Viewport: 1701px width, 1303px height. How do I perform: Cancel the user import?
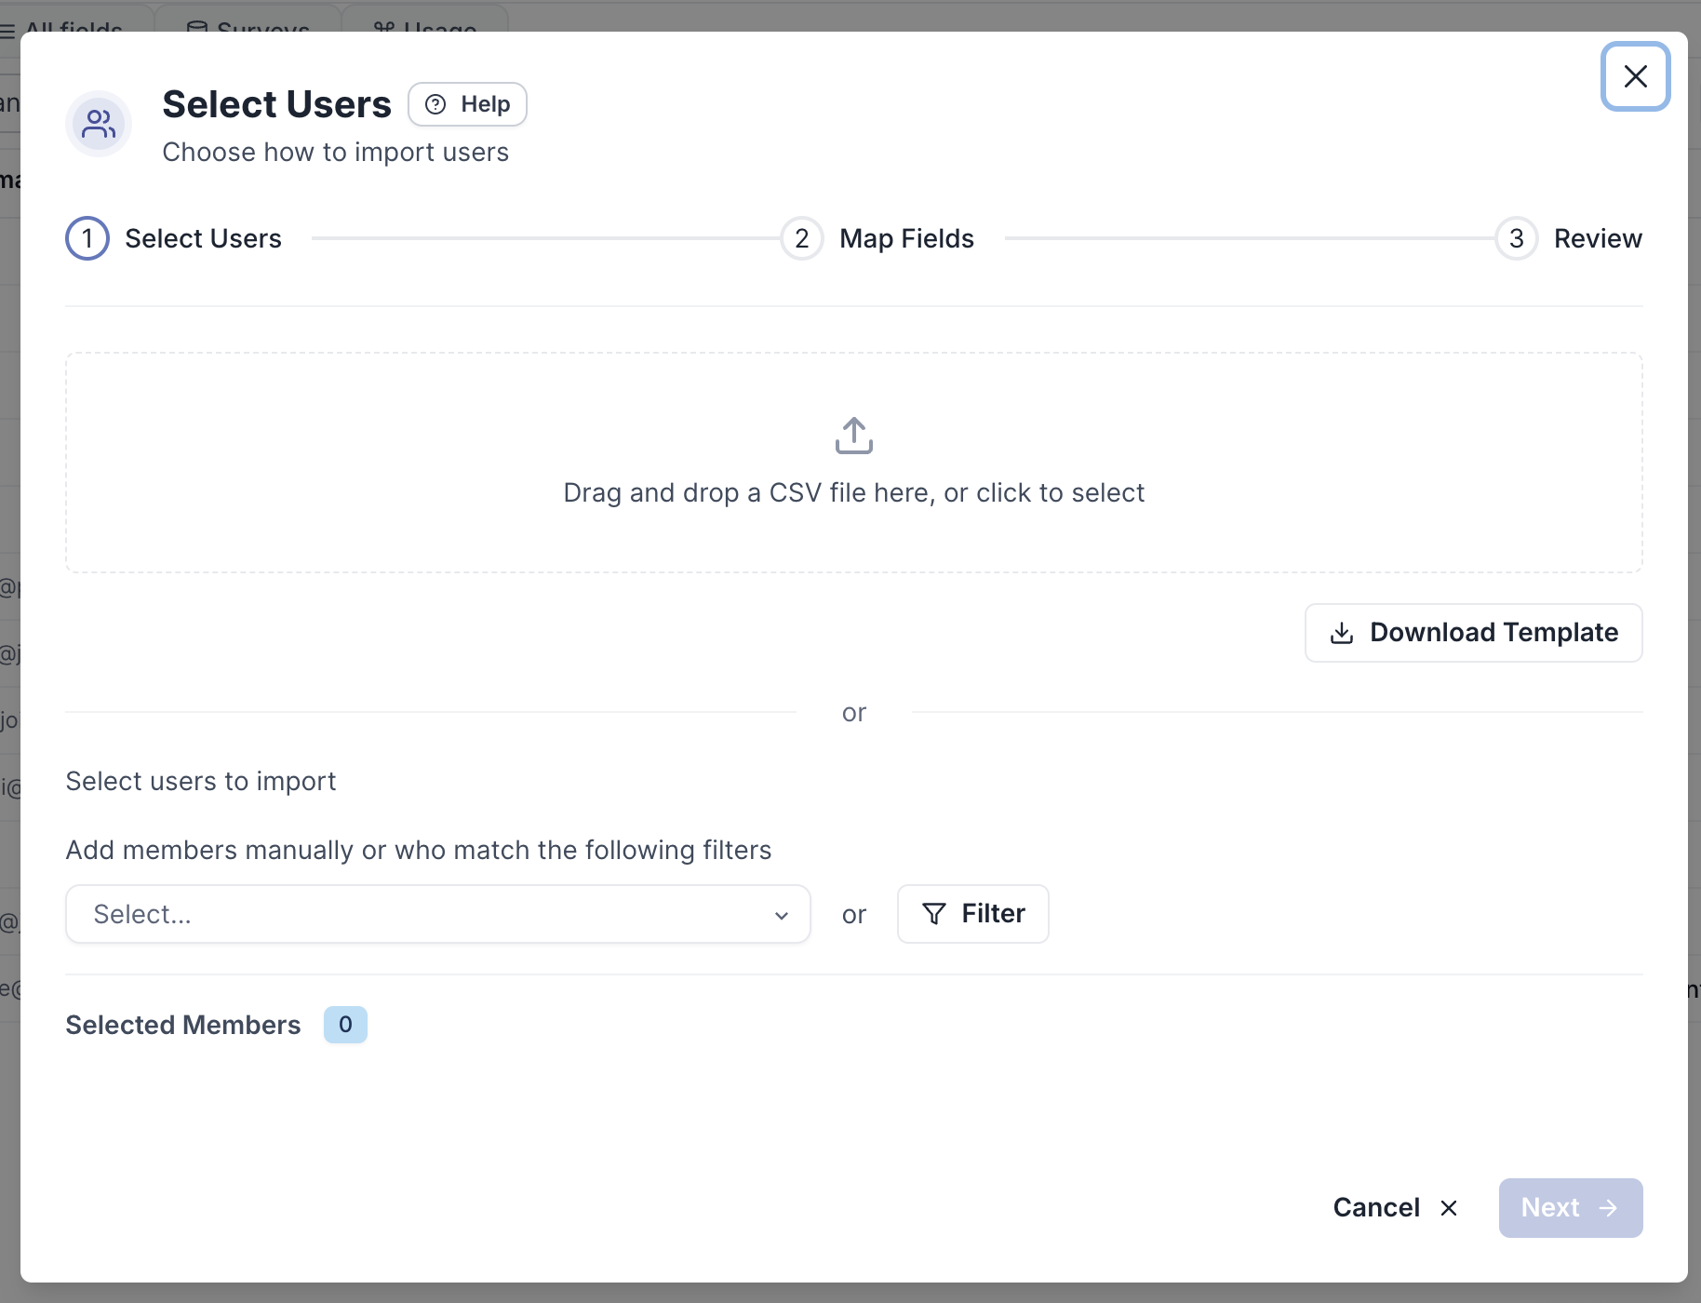pos(1395,1208)
